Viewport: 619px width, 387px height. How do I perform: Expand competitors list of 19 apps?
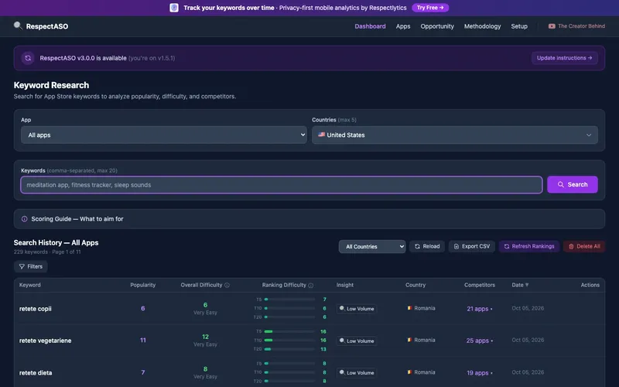[479, 373]
